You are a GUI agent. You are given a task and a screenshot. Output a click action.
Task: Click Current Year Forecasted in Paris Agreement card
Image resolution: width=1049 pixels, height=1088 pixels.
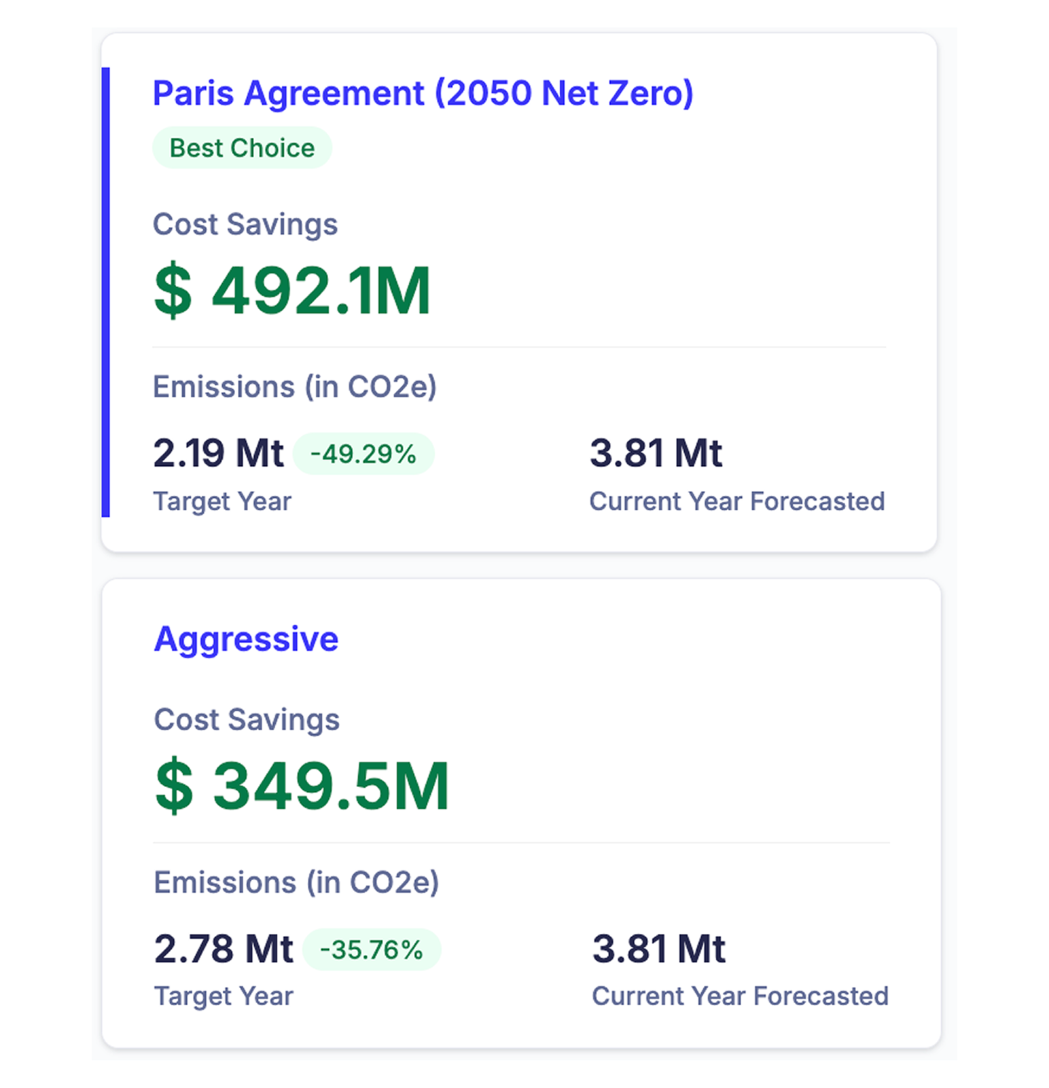[x=737, y=501]
